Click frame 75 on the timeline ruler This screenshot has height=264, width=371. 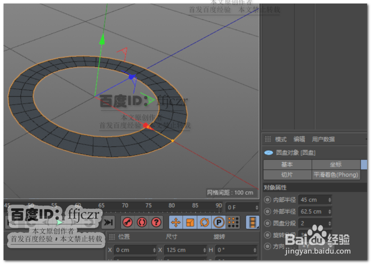coord(148,205)
